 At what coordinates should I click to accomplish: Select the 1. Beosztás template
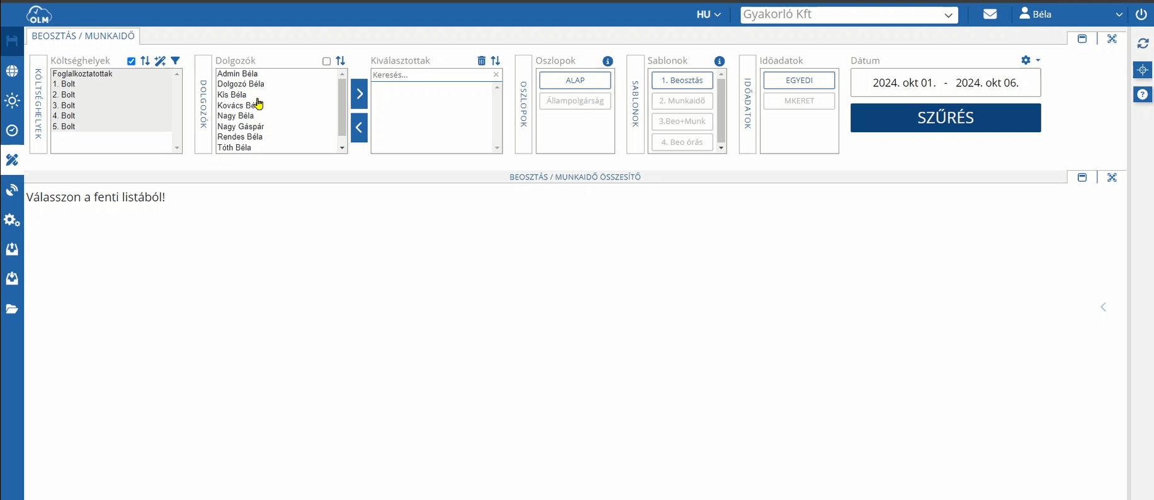coord(682,81)
